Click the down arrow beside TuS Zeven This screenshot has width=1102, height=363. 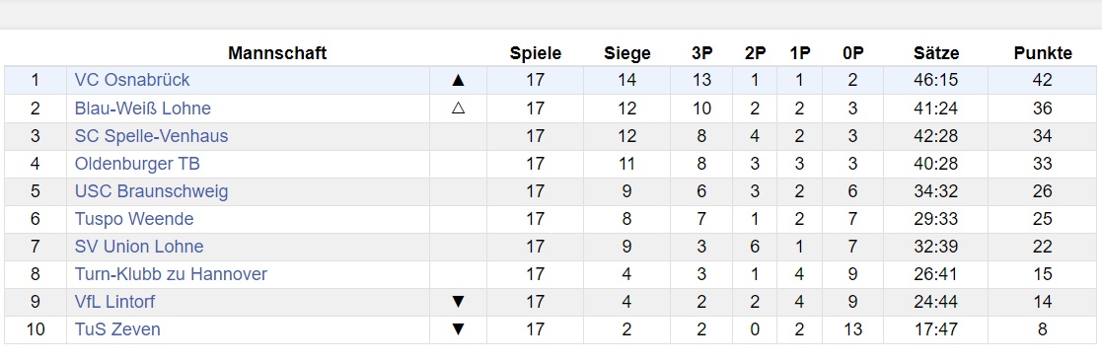click(x=458, y=329)
